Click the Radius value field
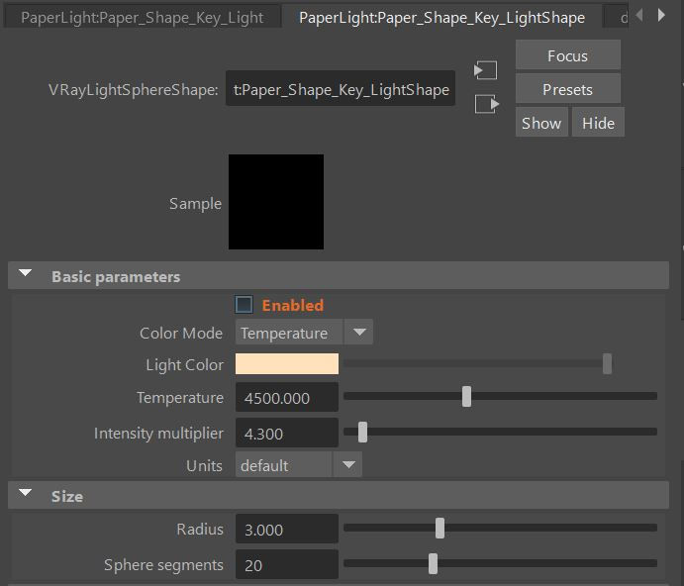Screen dimensions: 684x586 click(x=287, y=529)
